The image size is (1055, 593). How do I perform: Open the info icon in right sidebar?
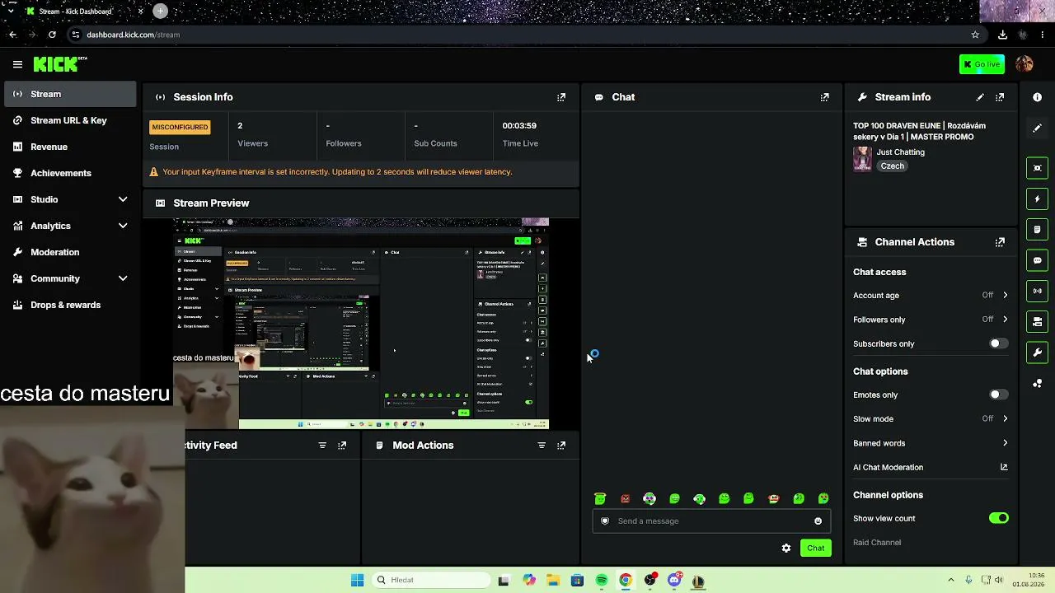point(1037,97)
